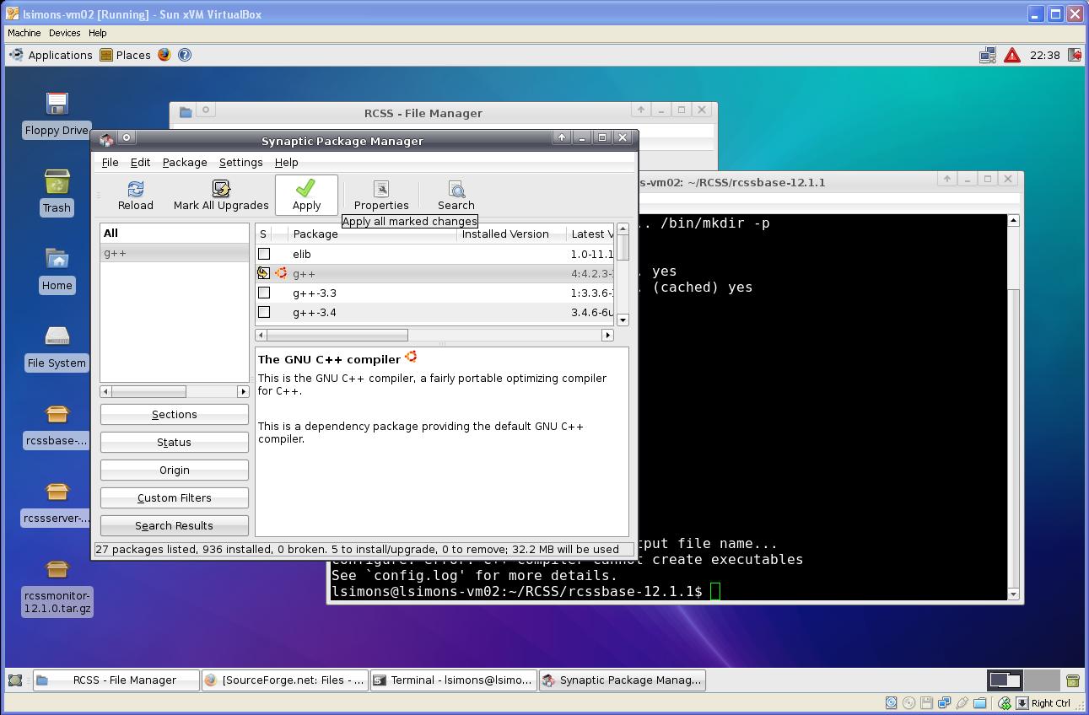Toggle the g++-3.4 package checkbox

click(264, 312)
